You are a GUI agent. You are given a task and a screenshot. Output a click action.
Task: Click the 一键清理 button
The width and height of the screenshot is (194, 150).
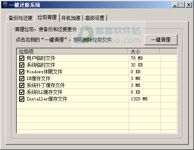tap(161, 40)
